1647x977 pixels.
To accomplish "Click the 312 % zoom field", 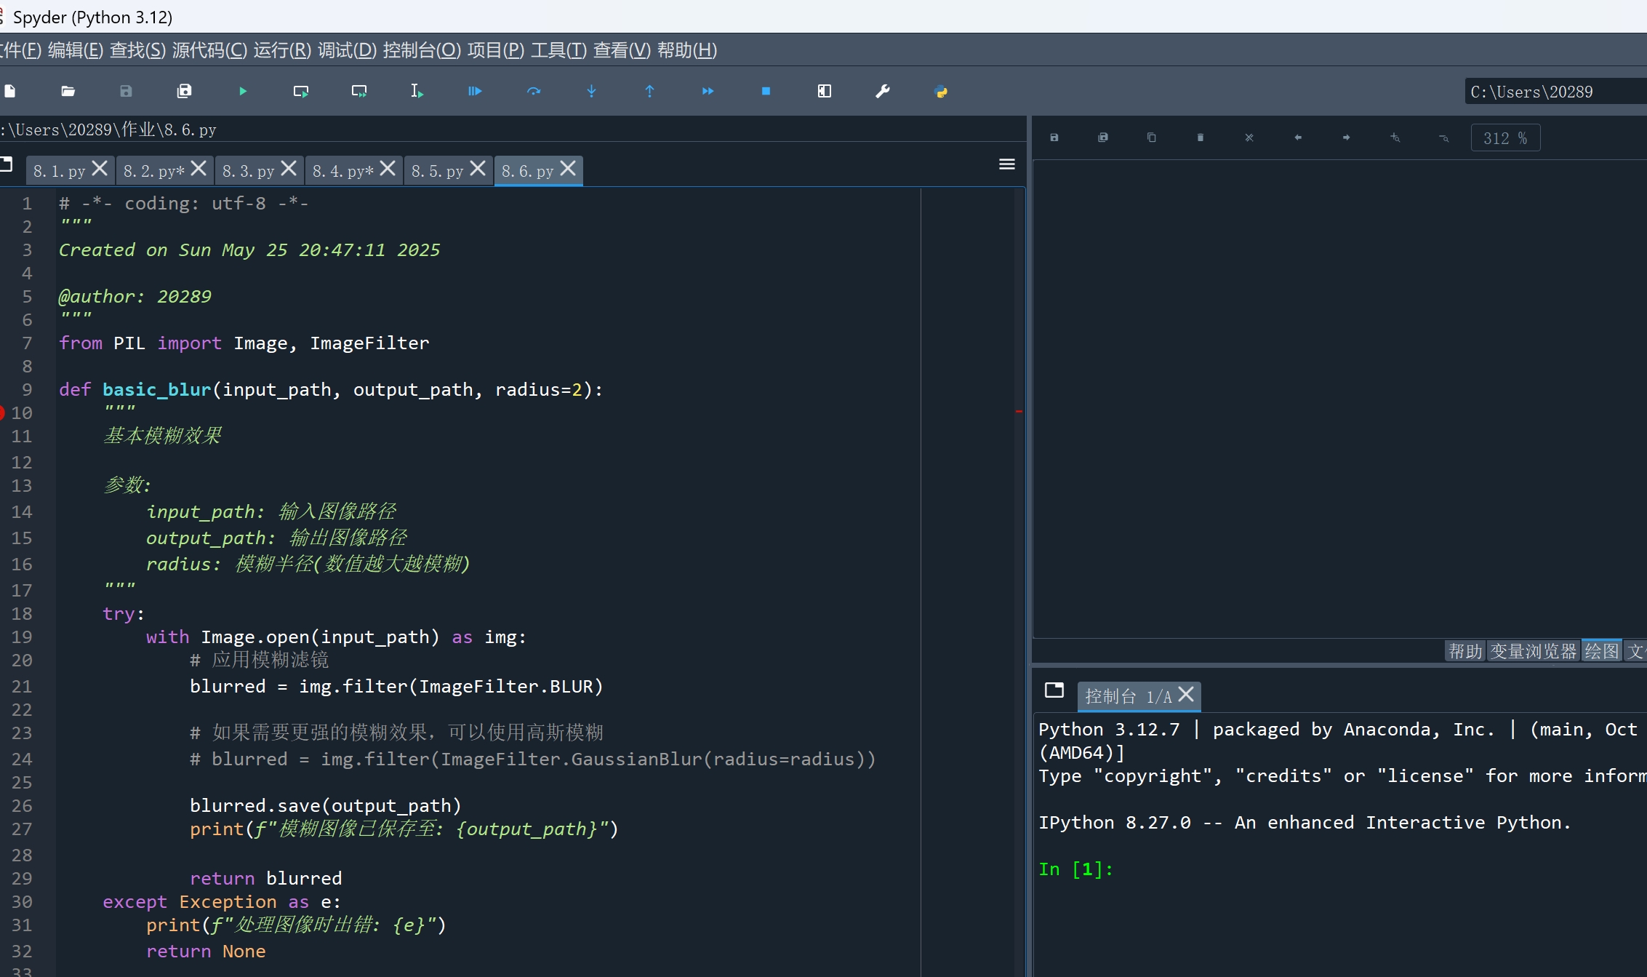I will click(1504, 138).
